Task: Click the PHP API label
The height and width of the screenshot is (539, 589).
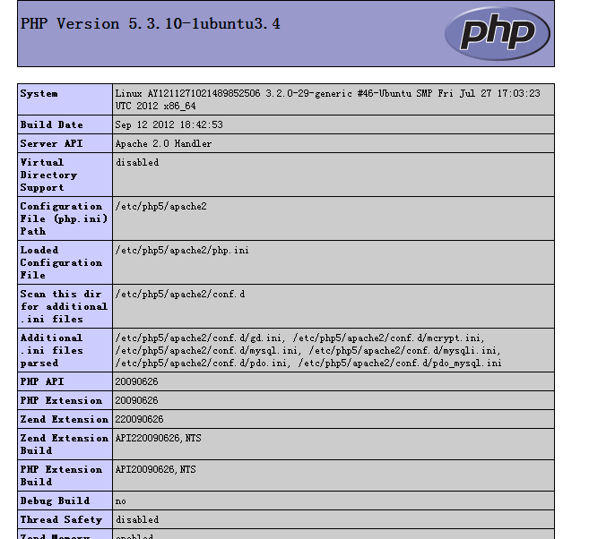Action: [x=42, y=381]
